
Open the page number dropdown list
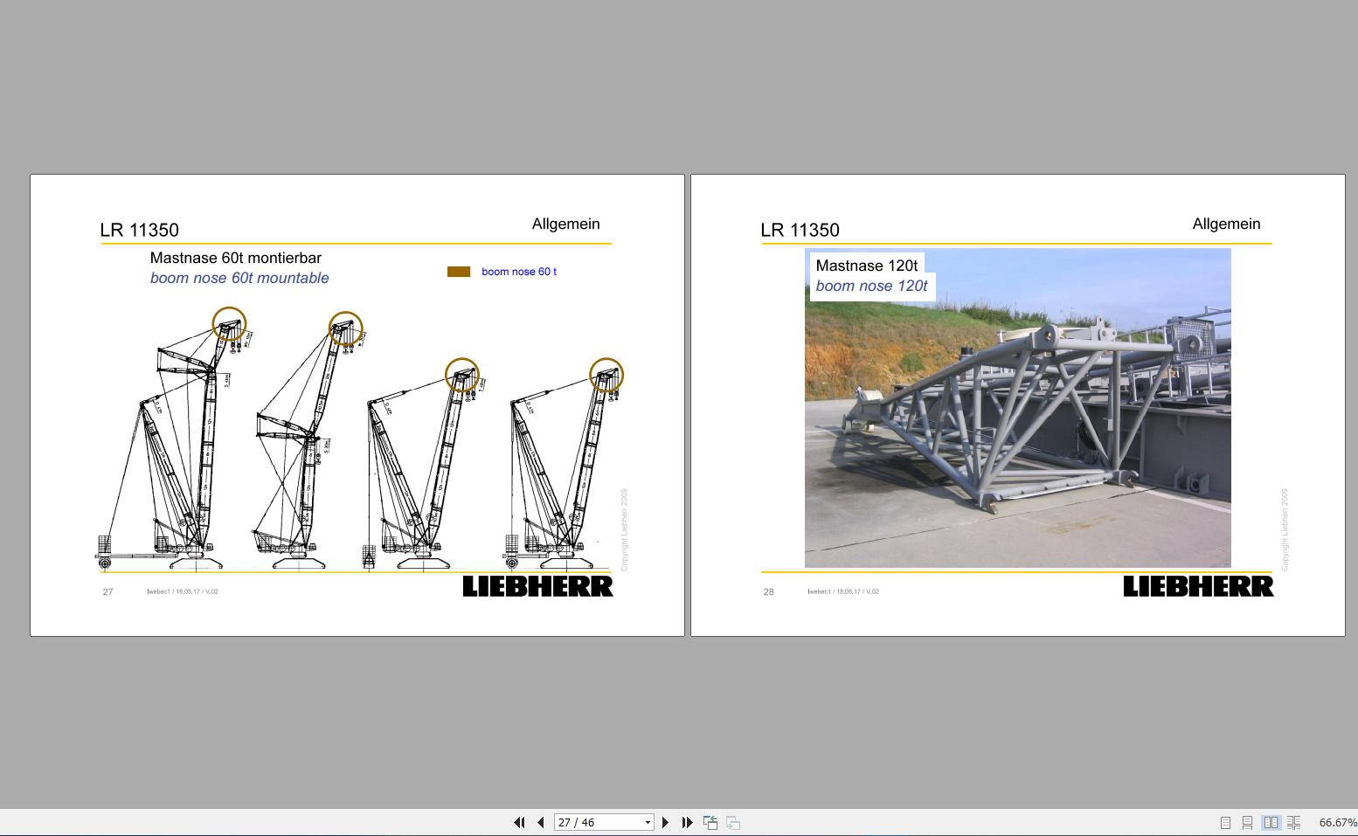point(647,822)
